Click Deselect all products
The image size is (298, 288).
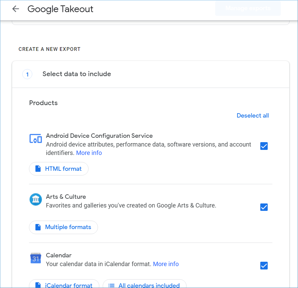pyautogui.click(x=253, y=116)
